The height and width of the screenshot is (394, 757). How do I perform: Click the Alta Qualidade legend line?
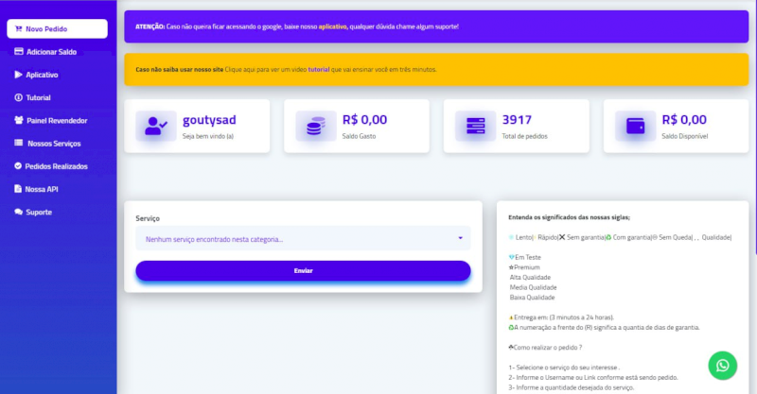click(530, 277)
